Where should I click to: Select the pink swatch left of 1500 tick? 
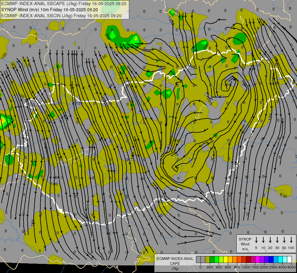(x=253, y=259)
